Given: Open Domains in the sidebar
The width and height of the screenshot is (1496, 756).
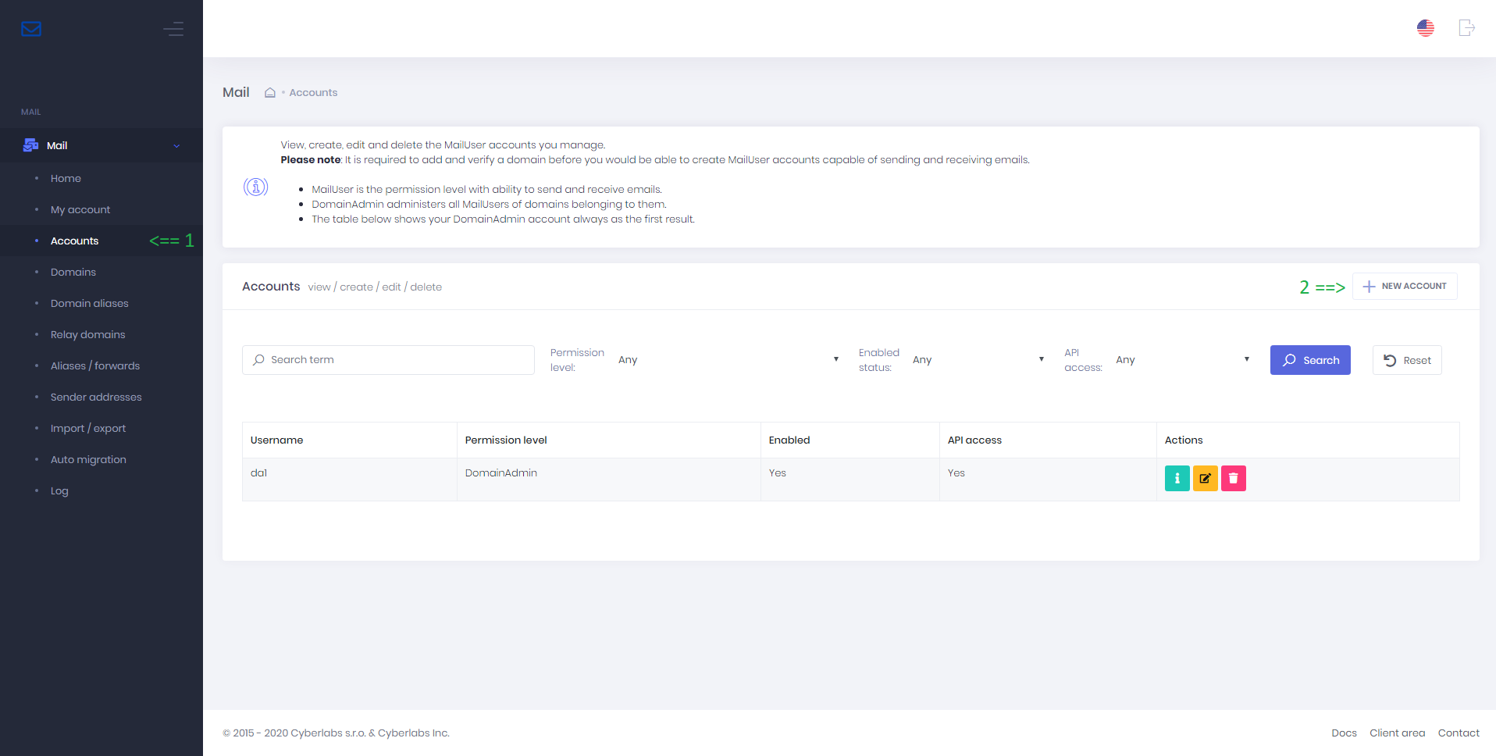Looking at the screenshot, I should (73, 272).
